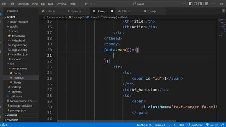Open Explorer more actions ellipsis
Screen dimensions: 226x127
coord(34,11)
